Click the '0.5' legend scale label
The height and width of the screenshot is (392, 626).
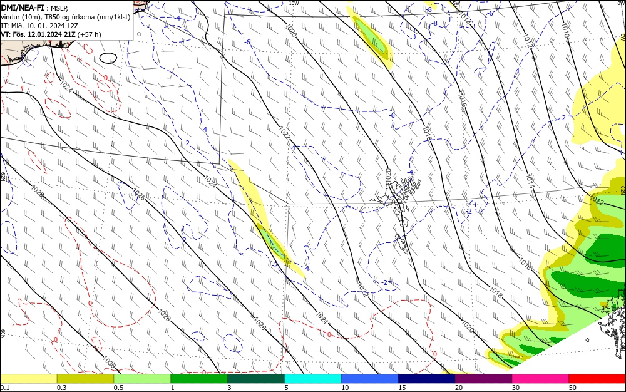click(x=118, y=388)
